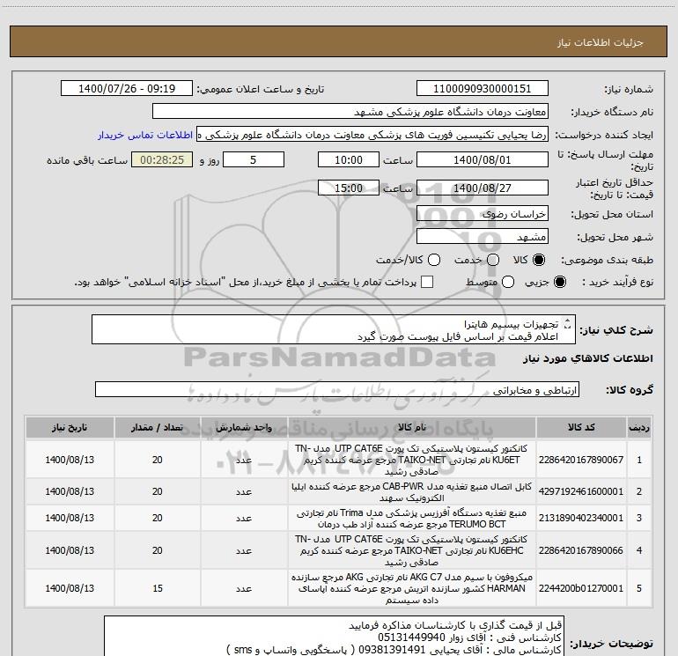Click the goods group field ارتباطی و مخابراتی

click(x=337, y=389)
